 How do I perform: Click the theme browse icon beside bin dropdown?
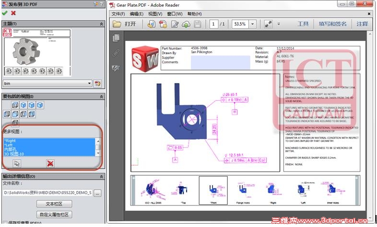(97, 84)
